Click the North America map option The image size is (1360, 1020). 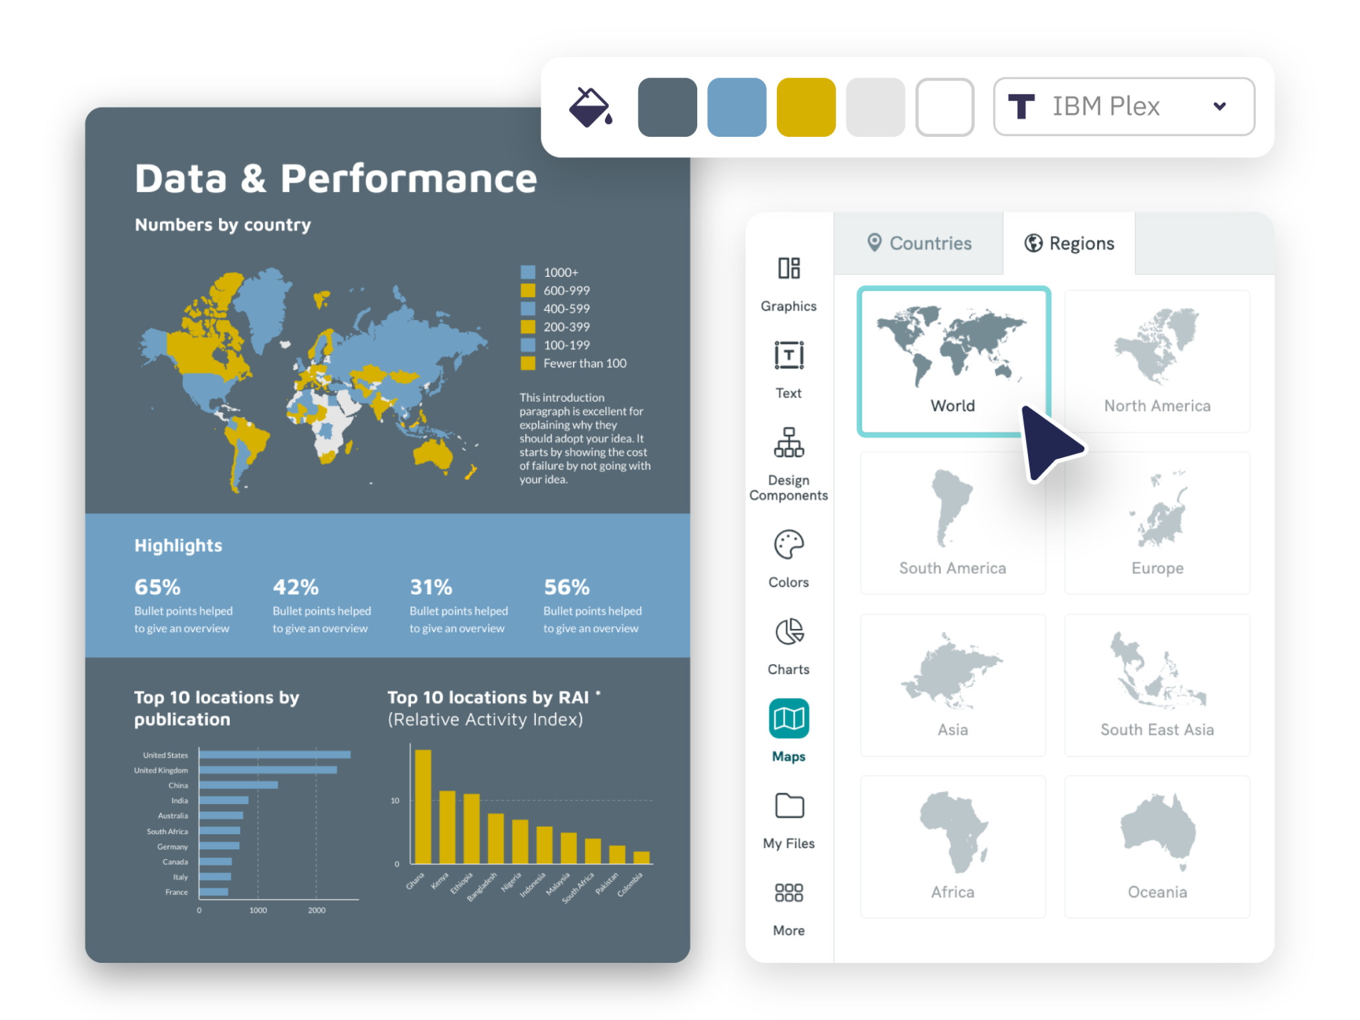(x=1157, y=359)
